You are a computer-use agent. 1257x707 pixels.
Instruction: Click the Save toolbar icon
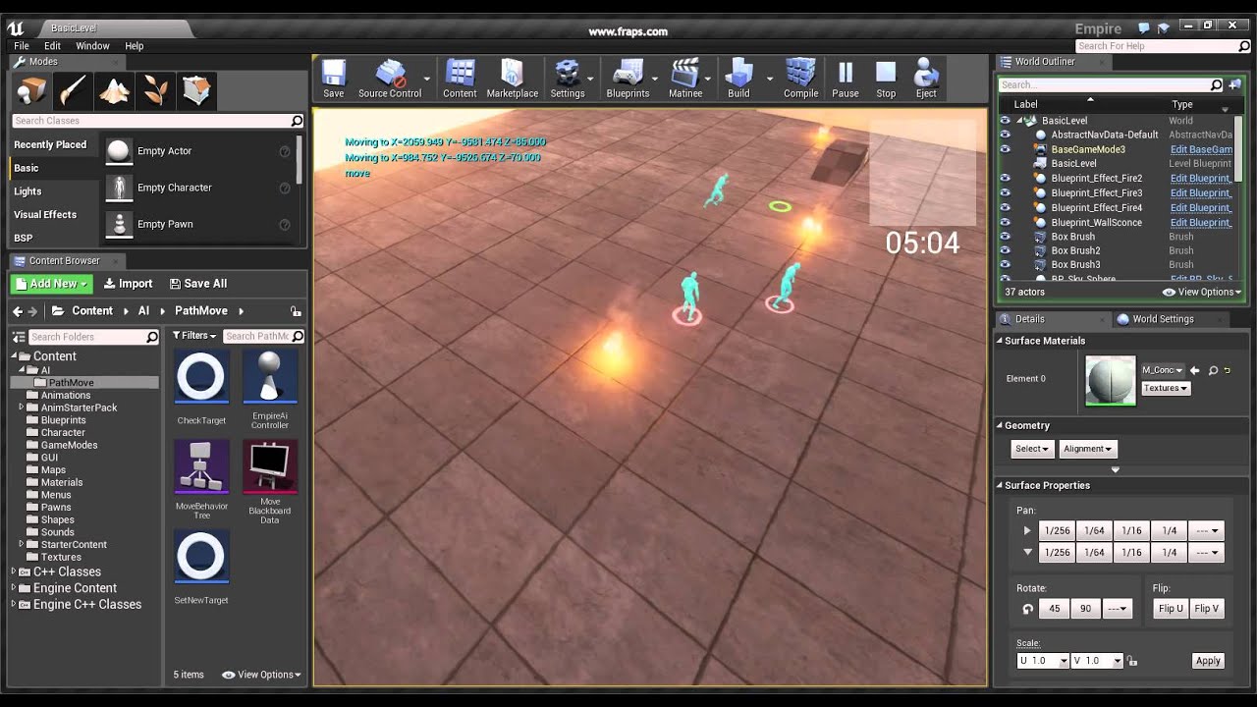click(x=334, y=79)
